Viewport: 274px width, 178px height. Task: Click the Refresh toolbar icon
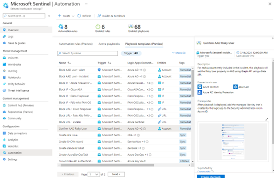coord(79,16)
